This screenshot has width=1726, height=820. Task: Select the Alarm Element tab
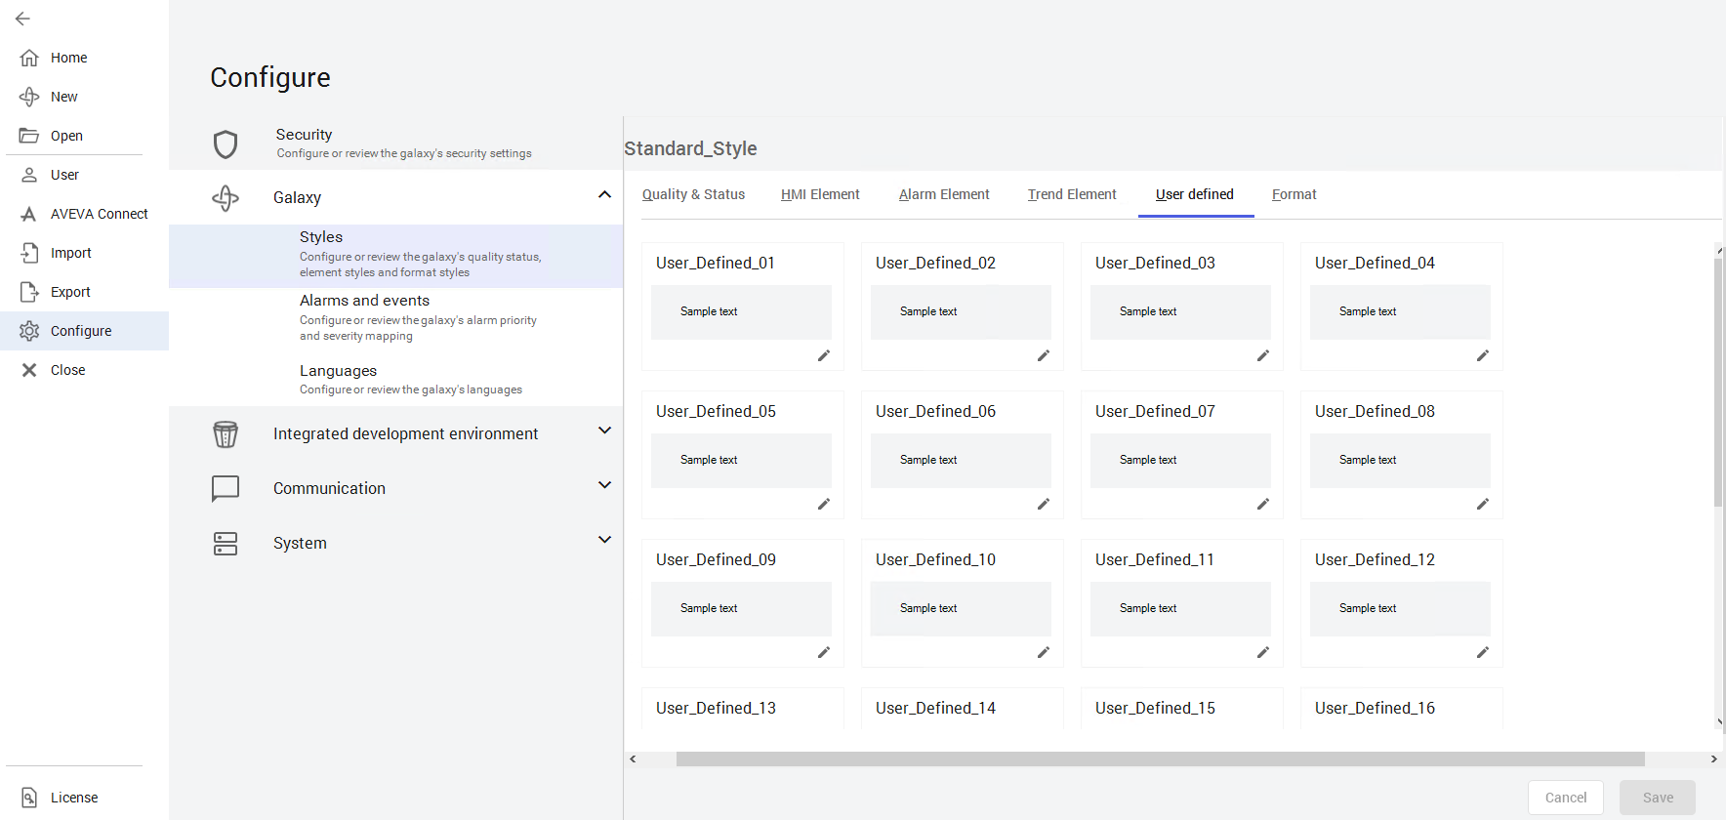click(x=943, y=194)
